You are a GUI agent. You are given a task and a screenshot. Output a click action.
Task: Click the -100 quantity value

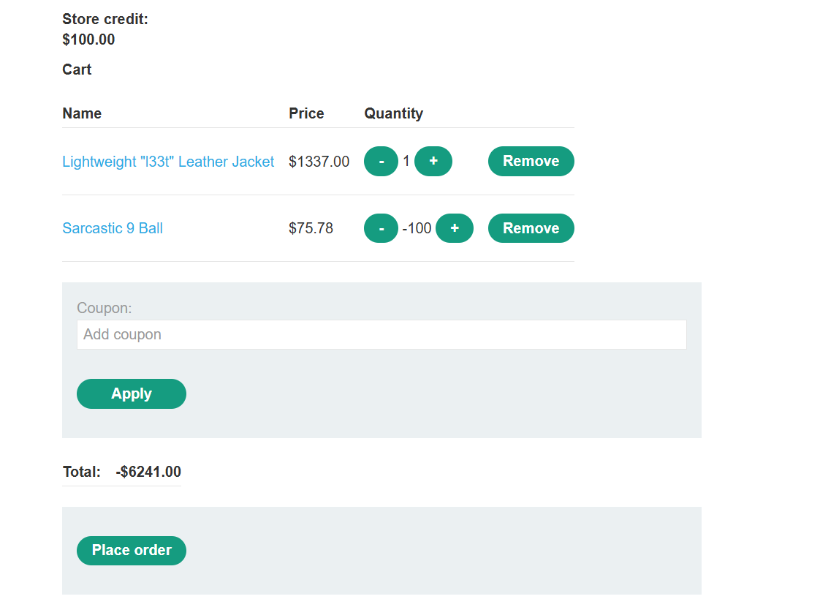(417, 228)
